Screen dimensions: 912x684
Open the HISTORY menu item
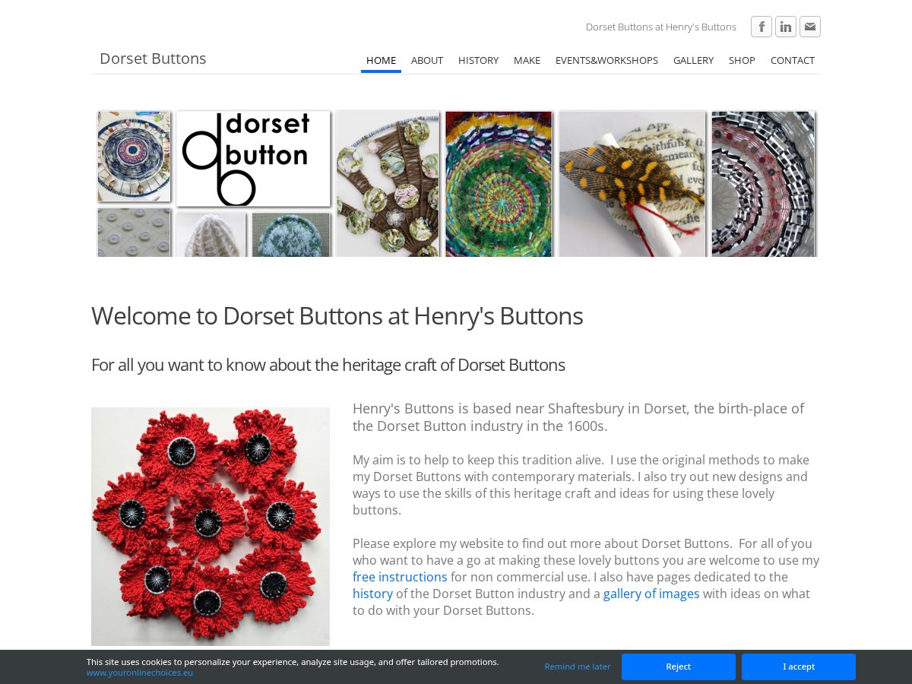(479, 60)
